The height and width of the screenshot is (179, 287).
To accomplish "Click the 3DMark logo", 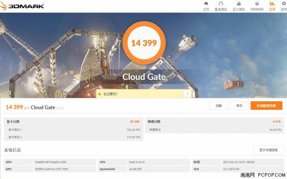I will 22,6.
